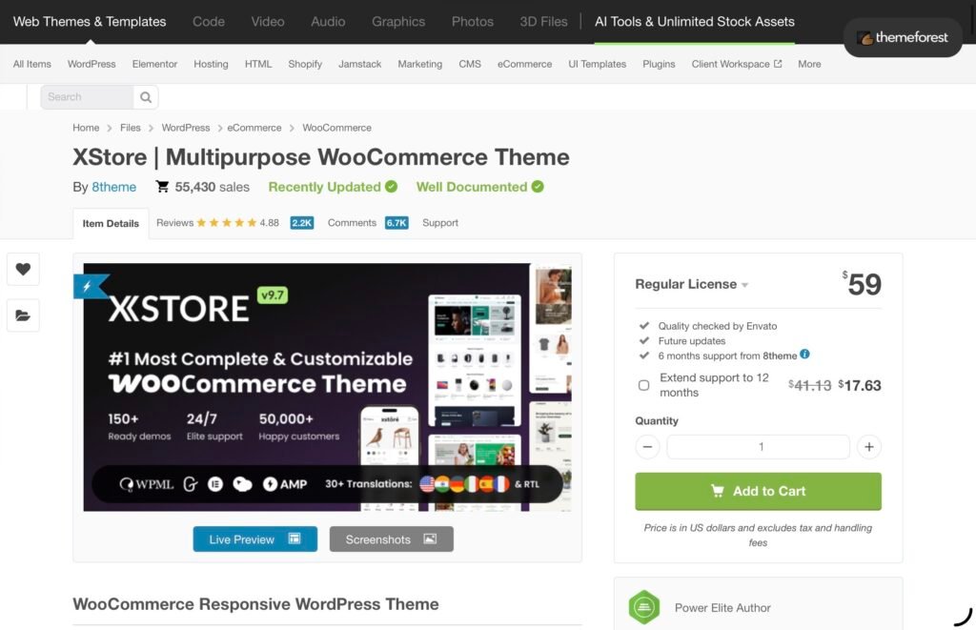Open the HTML category
Viewport: 976px width, 630px height.
point(258,64)
